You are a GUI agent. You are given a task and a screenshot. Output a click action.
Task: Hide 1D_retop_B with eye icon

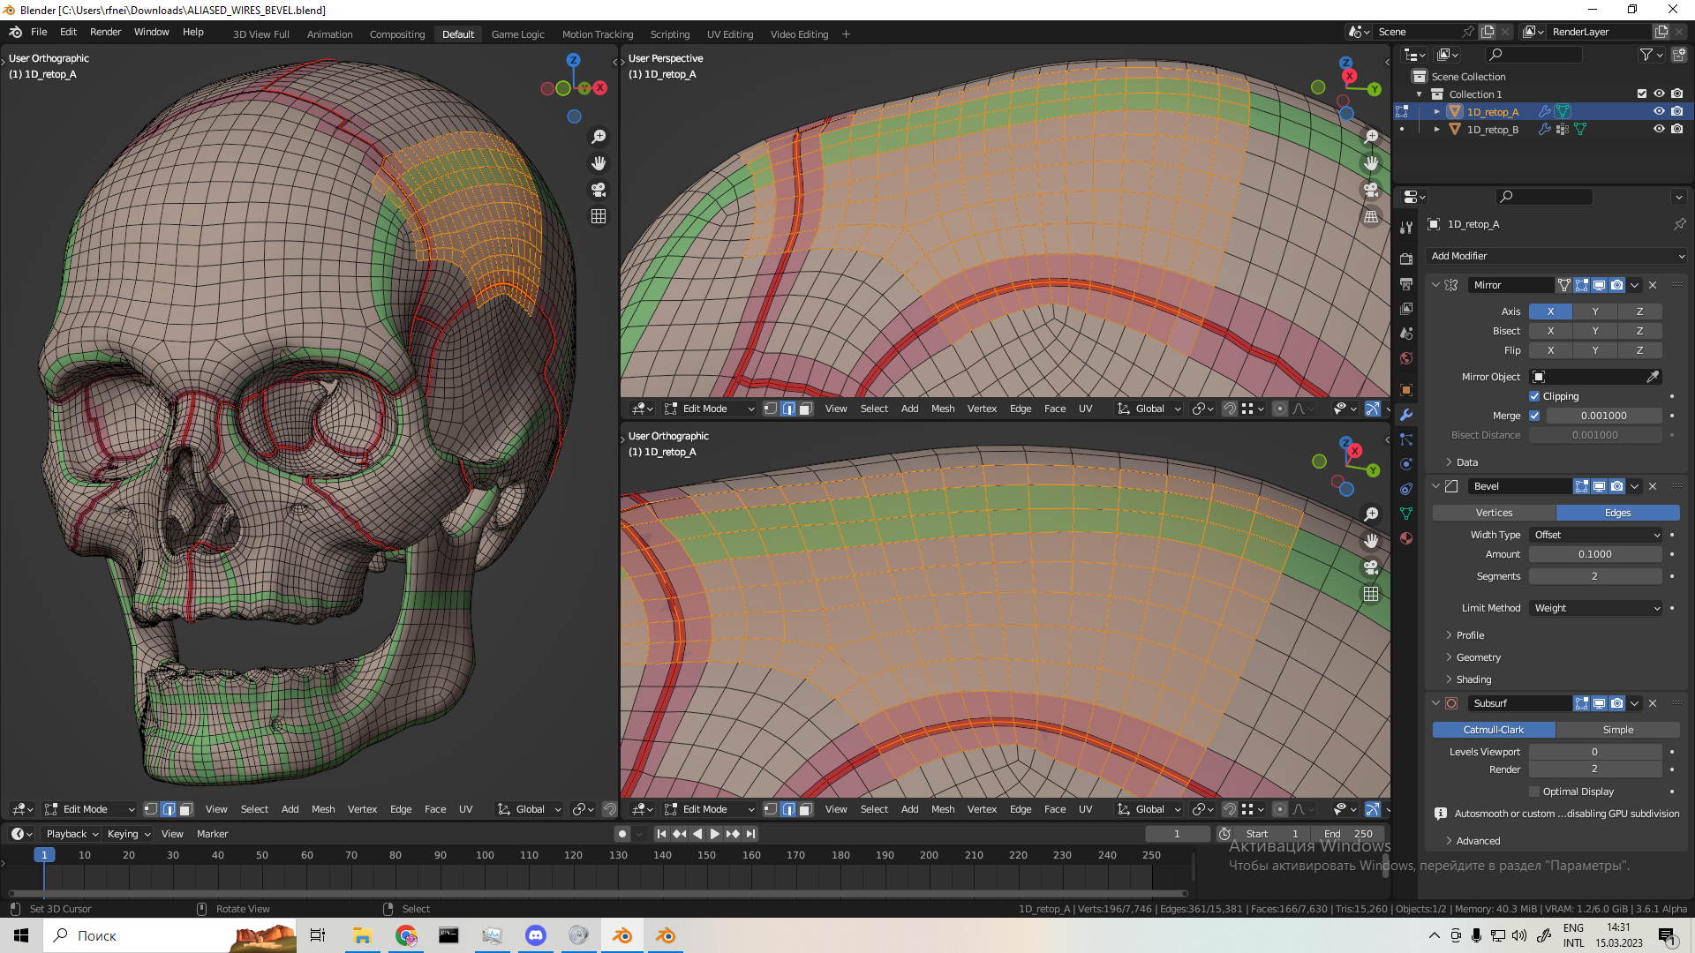coord(1659,129)
